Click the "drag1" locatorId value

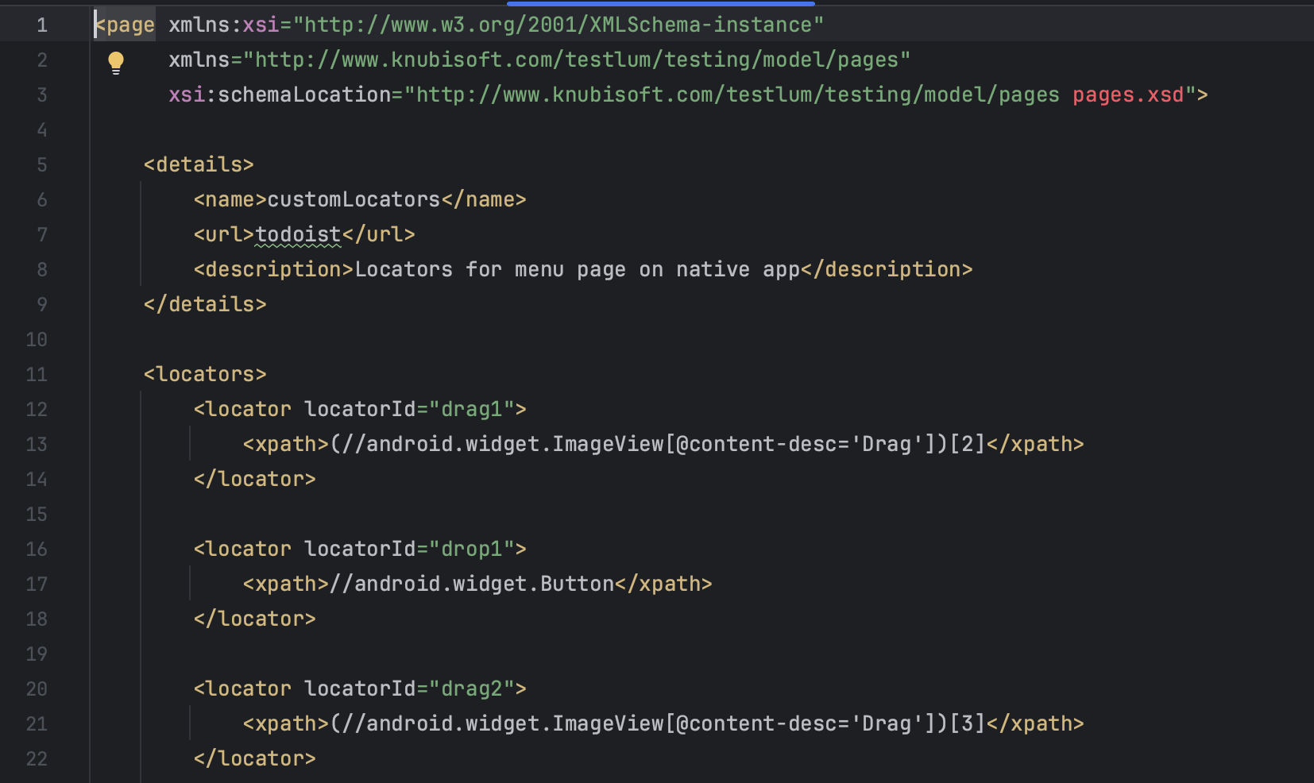[472, 409]
